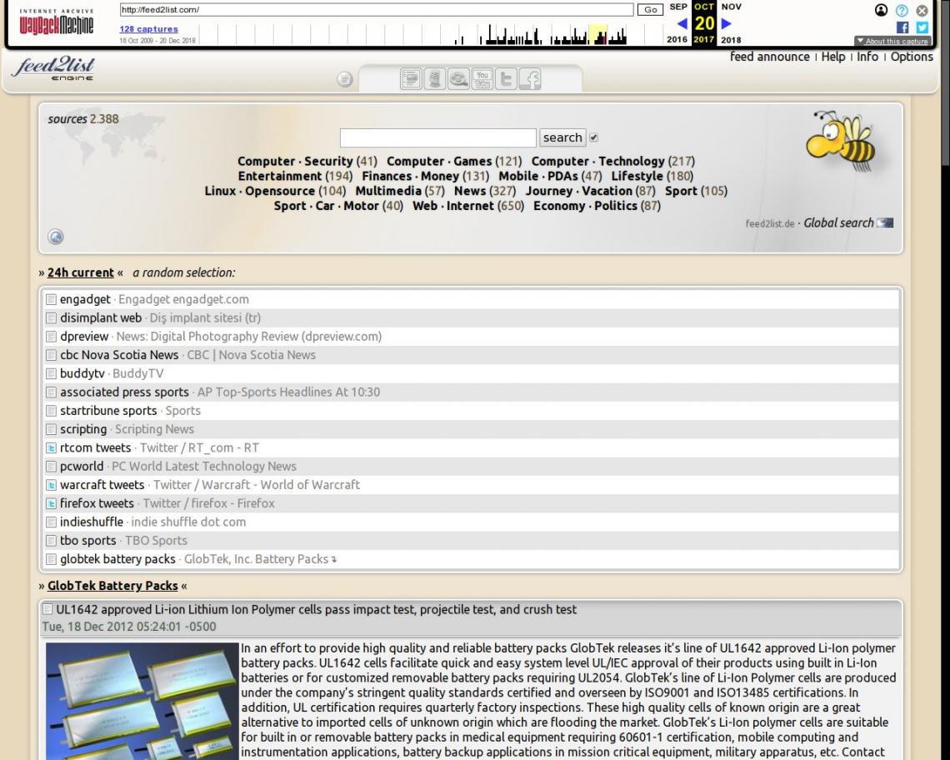This screenshot has width=950, height=760.
Task: Open the Computer · Games category
Action: [438, 161]
